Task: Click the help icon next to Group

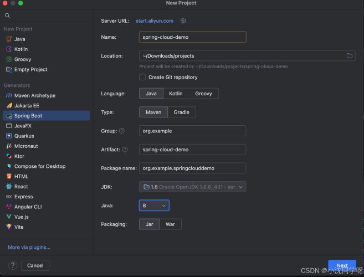Action: pos(122,131)
